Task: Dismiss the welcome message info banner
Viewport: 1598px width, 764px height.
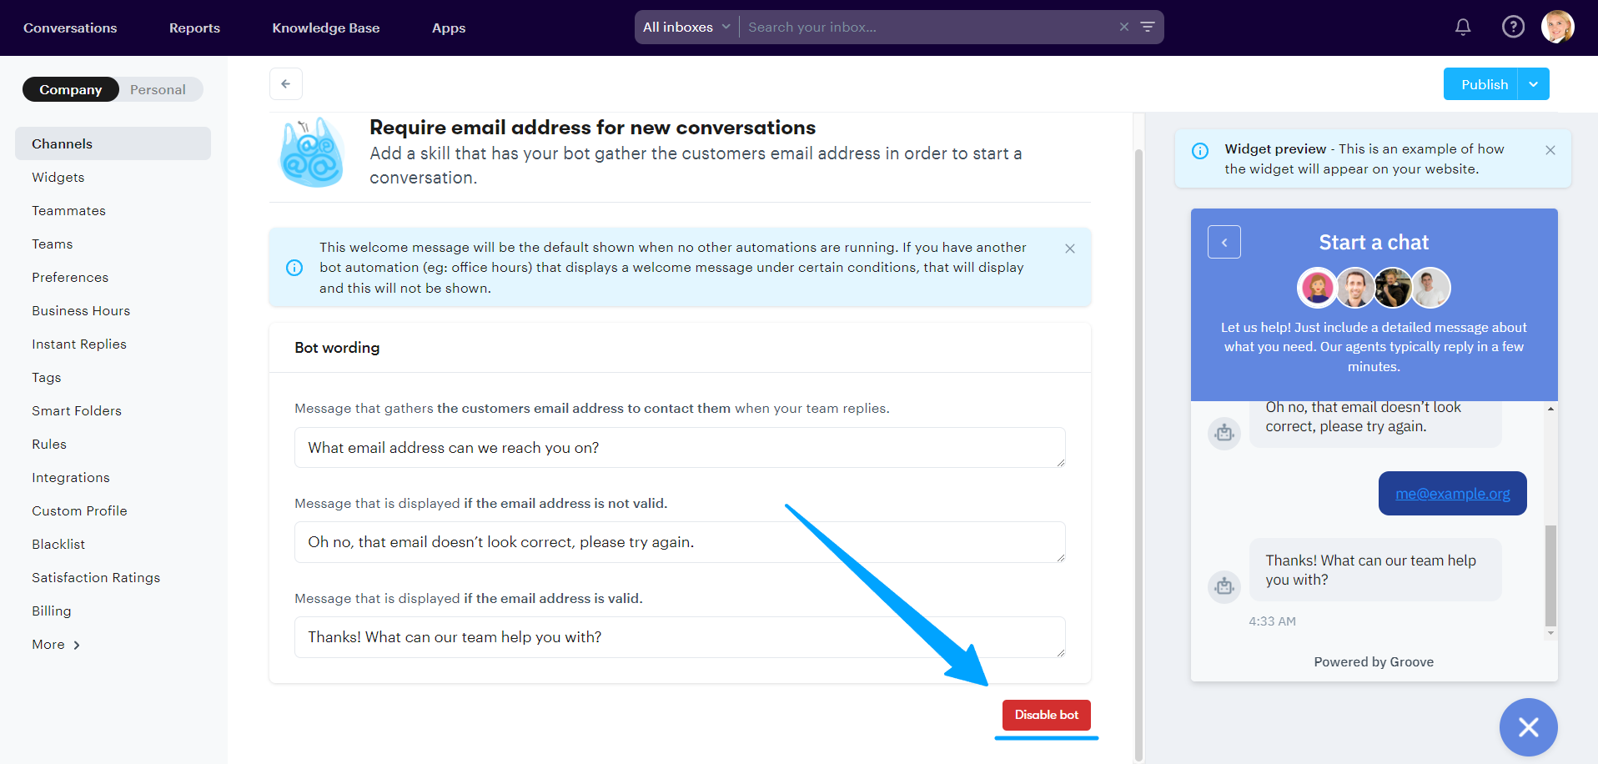Action: [1070, 249]
